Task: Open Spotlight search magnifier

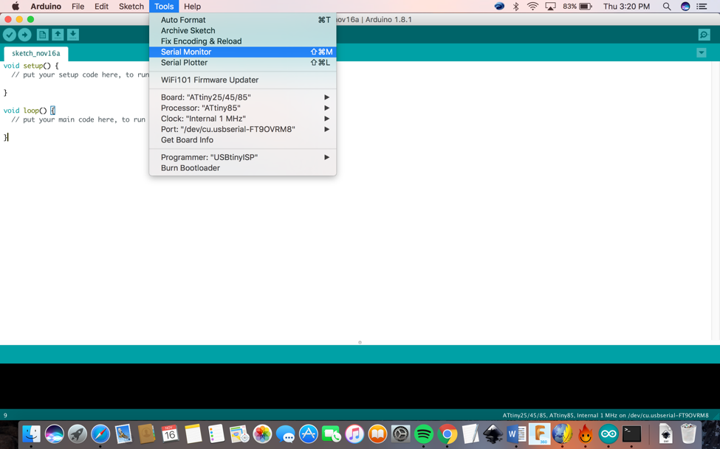Action: (667, 7)
